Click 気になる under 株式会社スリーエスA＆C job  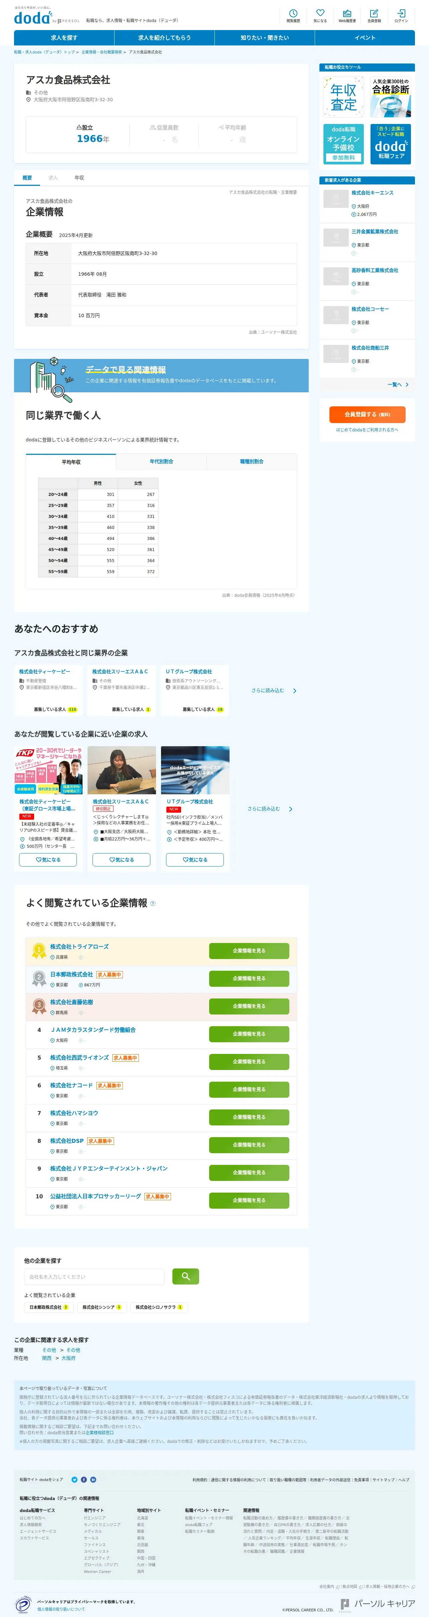(x=122, y=860)
